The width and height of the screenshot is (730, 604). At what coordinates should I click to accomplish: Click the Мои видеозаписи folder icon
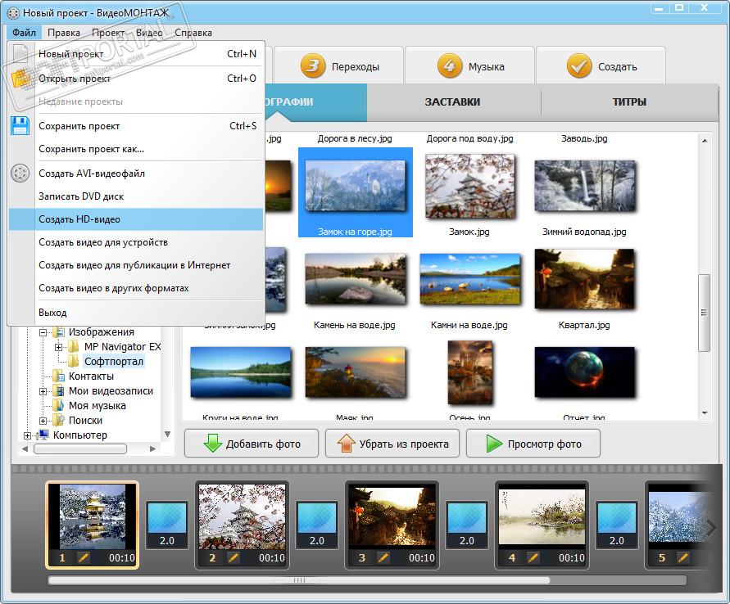coord(59,390)
